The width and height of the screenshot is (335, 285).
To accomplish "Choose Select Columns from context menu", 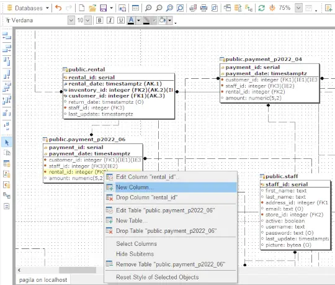I will point(171,244).
